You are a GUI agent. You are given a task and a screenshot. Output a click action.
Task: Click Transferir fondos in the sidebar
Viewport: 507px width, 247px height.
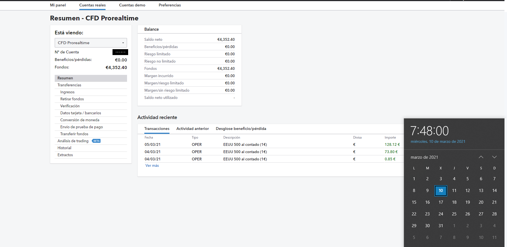74,134
